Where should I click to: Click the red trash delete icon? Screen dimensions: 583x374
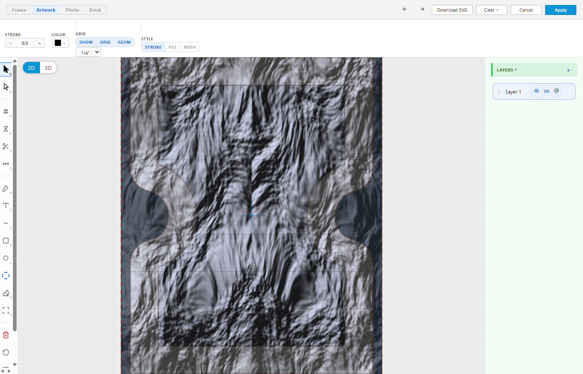coord(6,335)
